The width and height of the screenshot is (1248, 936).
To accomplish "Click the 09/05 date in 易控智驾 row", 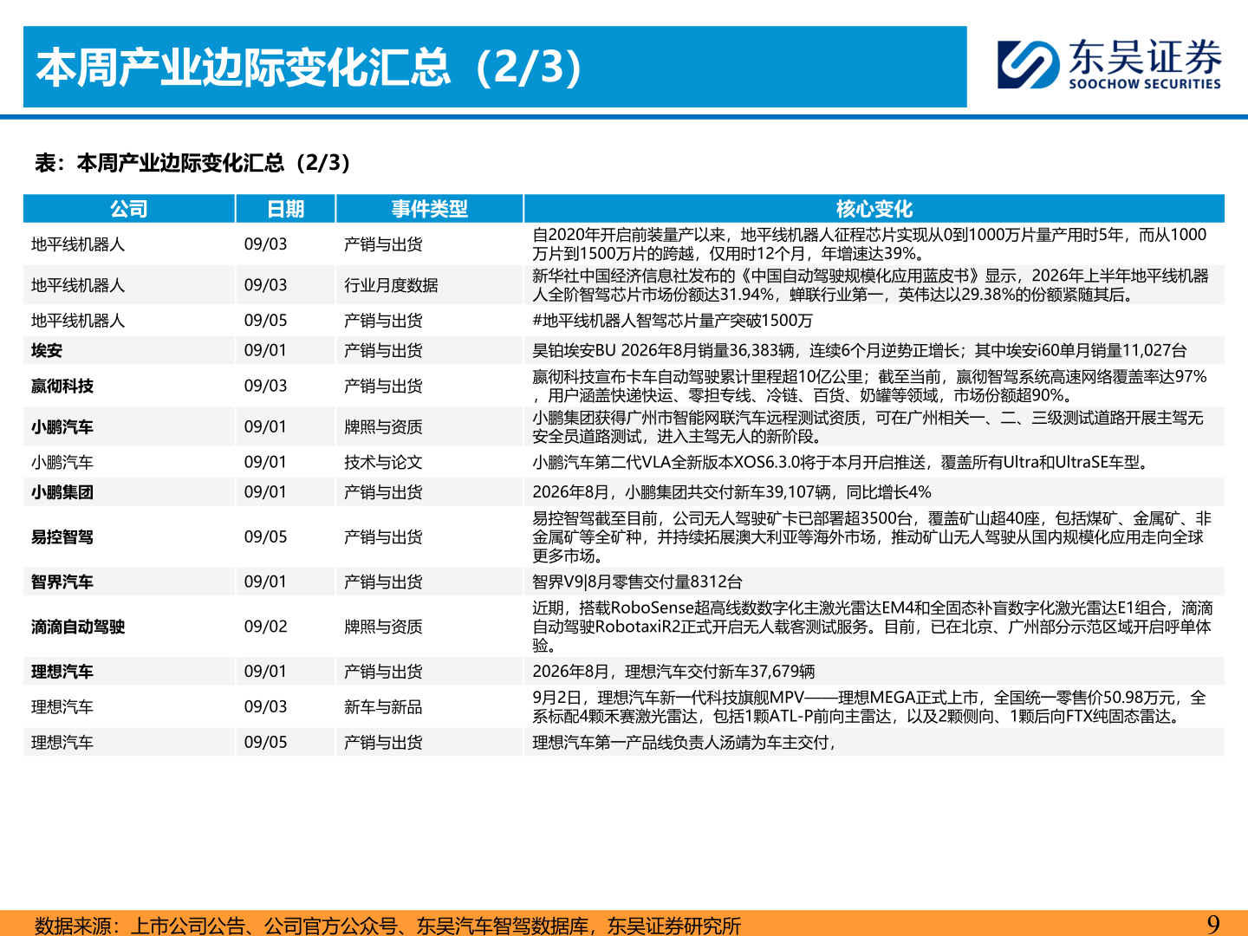I will coord(265,536).
